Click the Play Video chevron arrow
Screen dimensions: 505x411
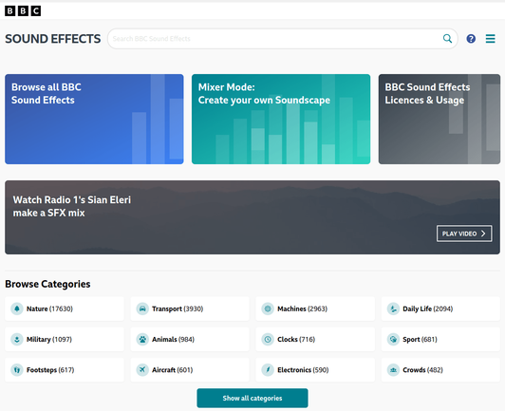point(483,234)
